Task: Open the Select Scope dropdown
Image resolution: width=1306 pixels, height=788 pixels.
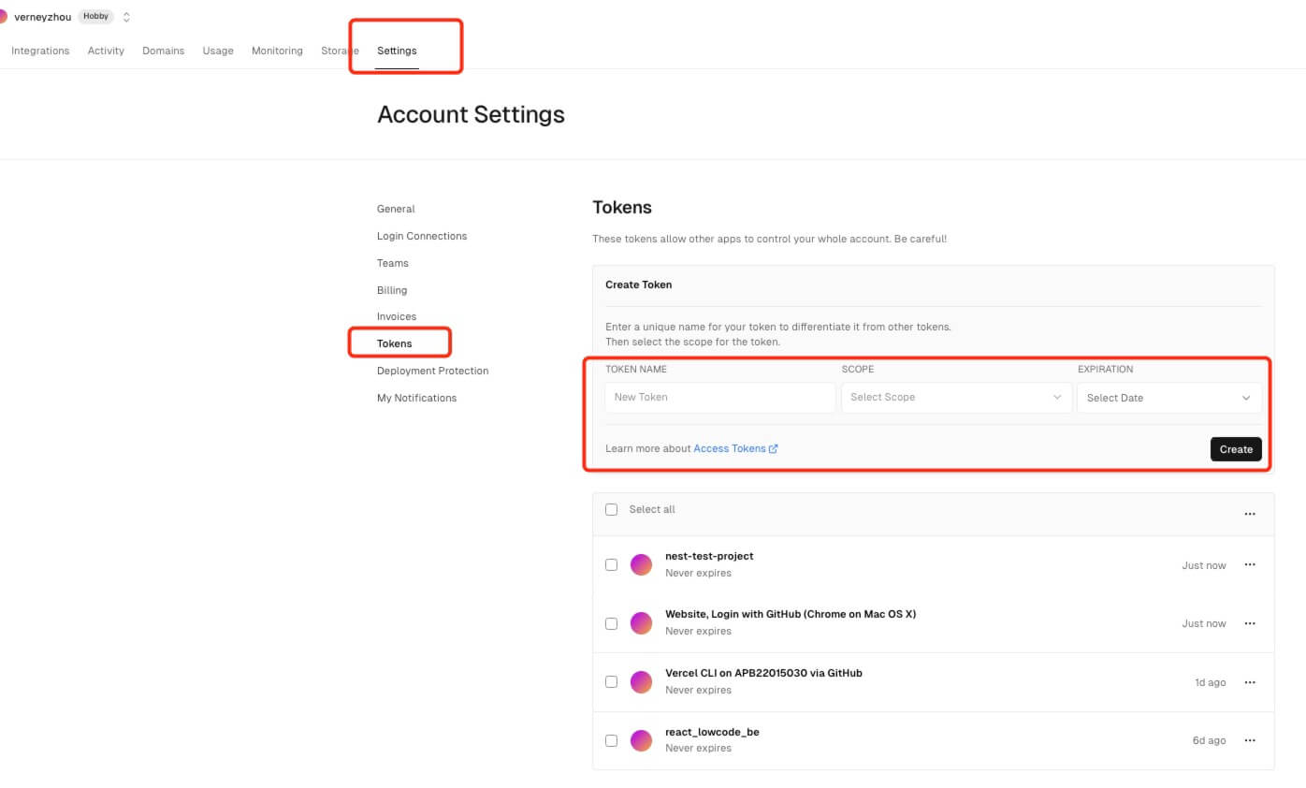Action: 955,398
